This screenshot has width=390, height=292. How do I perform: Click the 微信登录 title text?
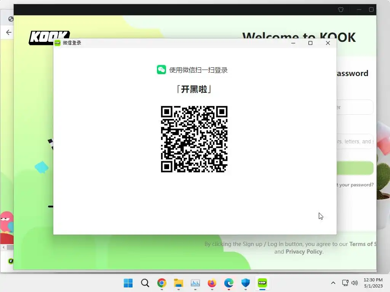tap(72, 43)
